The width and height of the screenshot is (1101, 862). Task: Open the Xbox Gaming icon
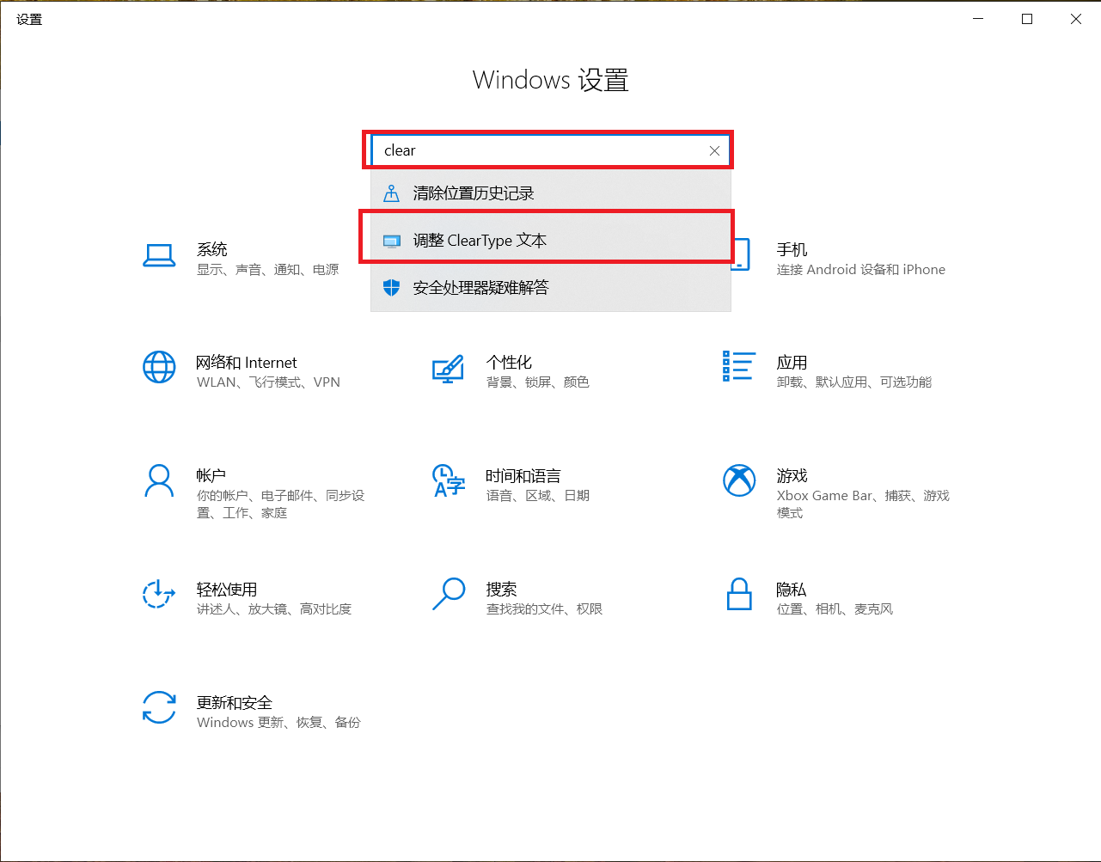739,480
